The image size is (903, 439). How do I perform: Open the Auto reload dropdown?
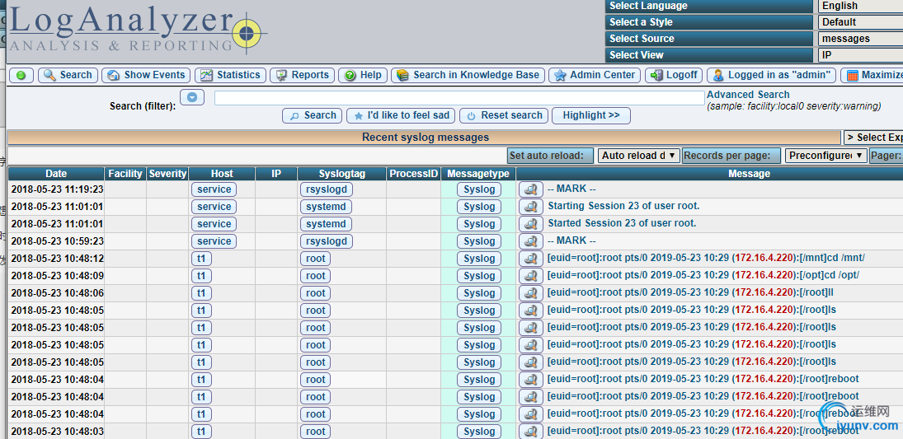point(638,156)
